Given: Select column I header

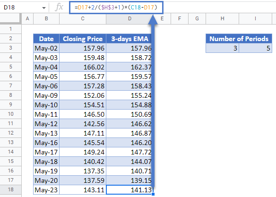Looking at the screenshot, I should click(x=255, y=18).
